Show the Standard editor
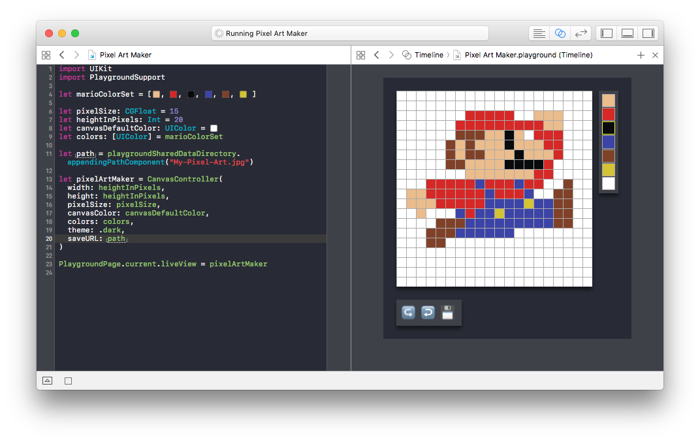This screenshot has height=442, width=700. click(539, 33)
